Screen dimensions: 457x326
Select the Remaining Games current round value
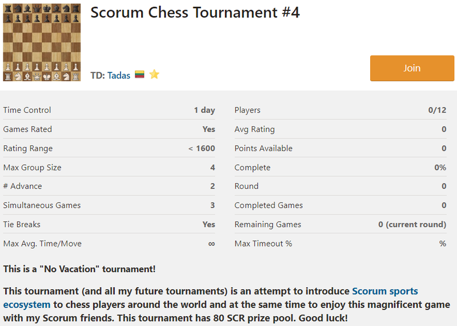point(412,224)
